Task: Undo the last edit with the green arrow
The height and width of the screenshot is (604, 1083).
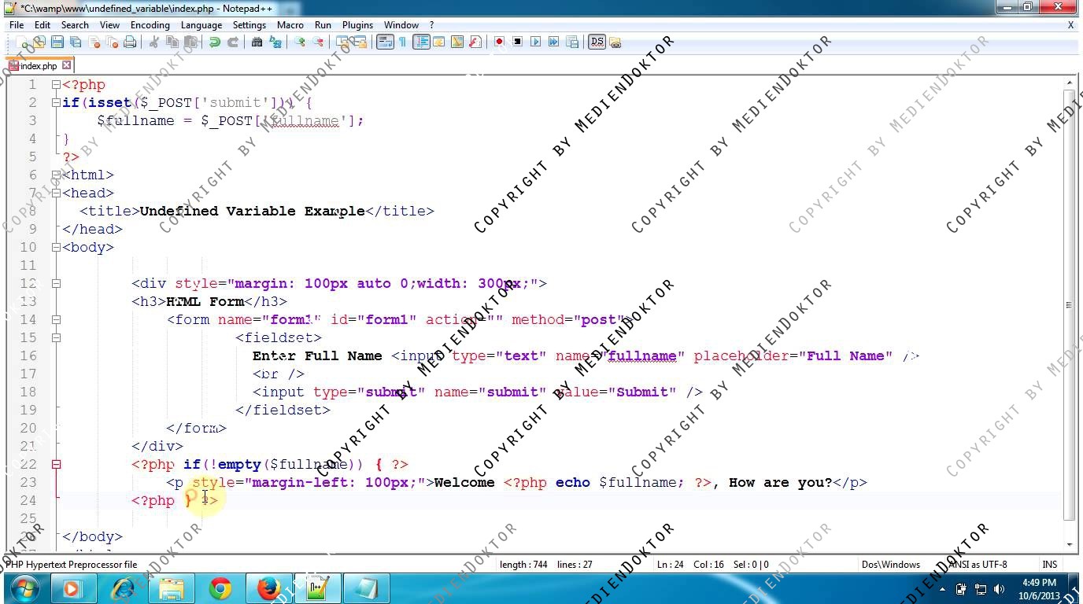Action: 214,42
